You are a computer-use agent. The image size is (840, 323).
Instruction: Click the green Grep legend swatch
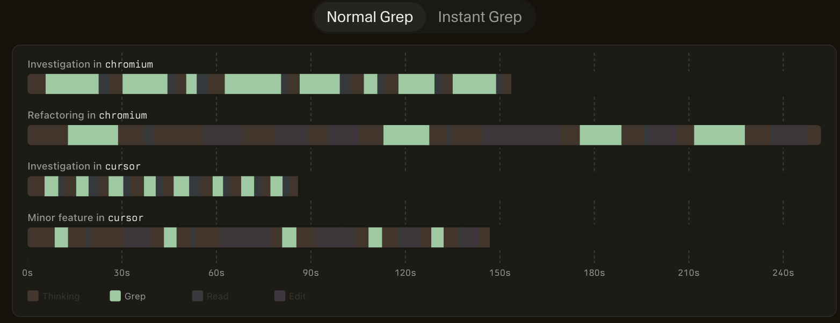click(115, 296)
